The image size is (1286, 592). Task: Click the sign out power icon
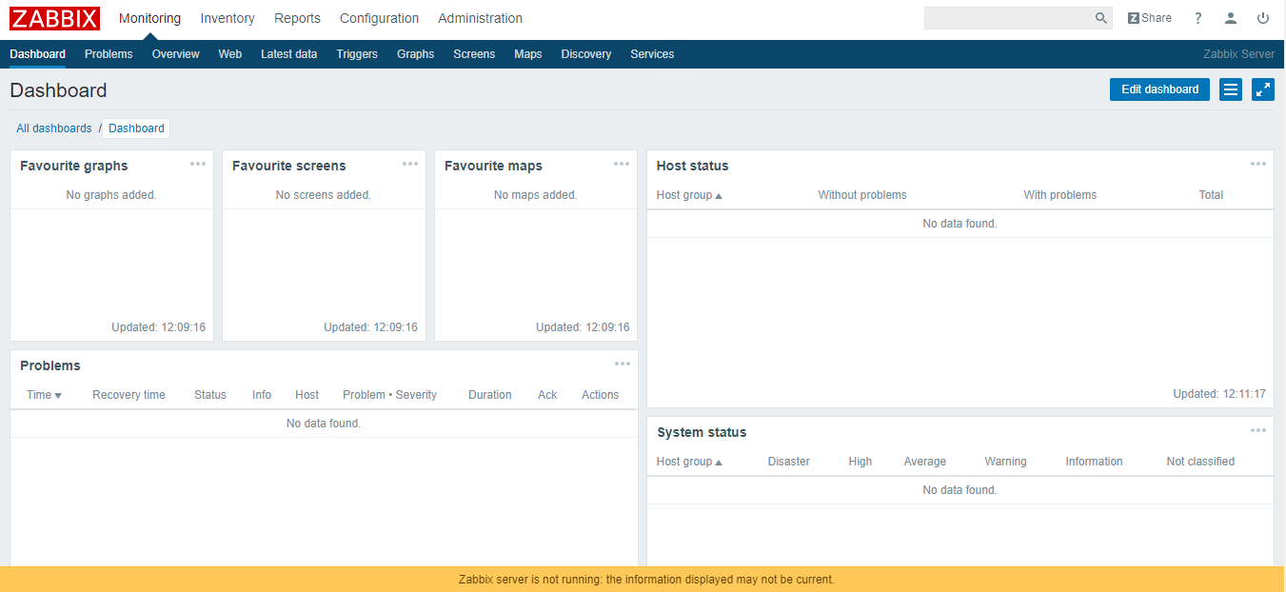[x=1263, y=18]
